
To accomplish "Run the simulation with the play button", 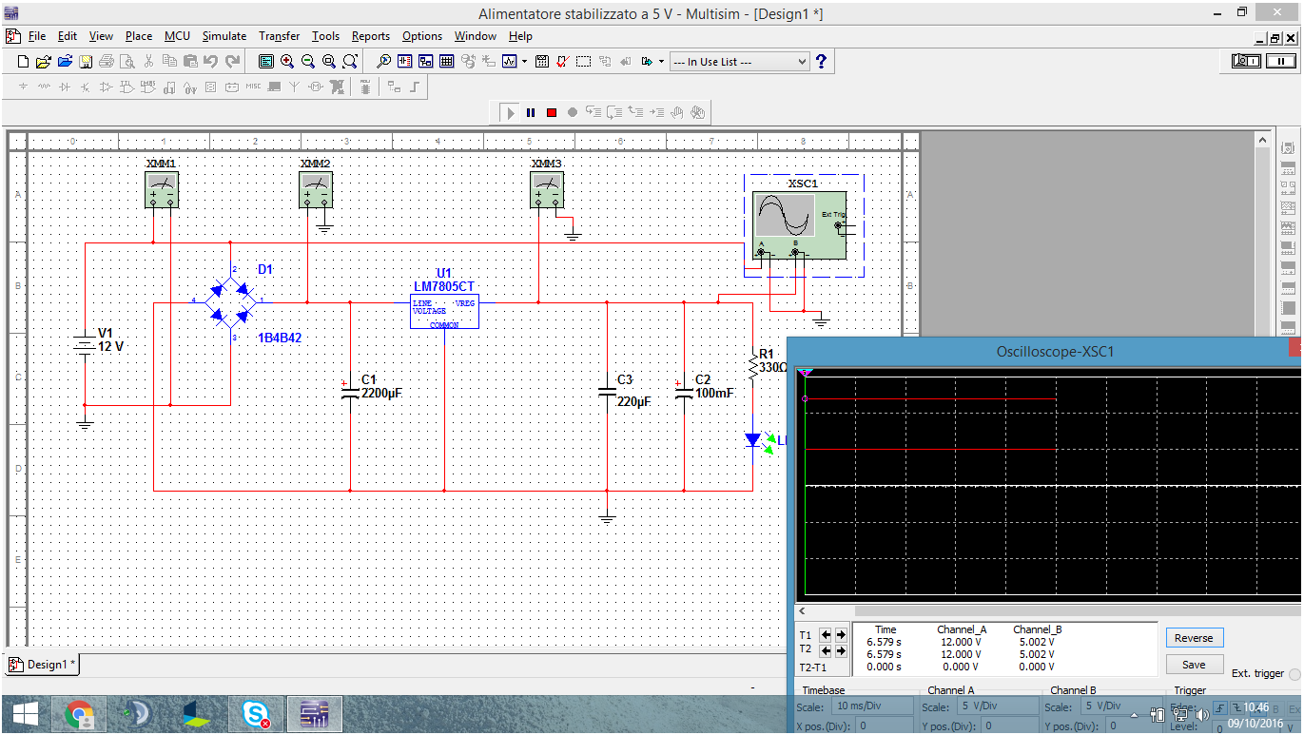I will (511, 113).
